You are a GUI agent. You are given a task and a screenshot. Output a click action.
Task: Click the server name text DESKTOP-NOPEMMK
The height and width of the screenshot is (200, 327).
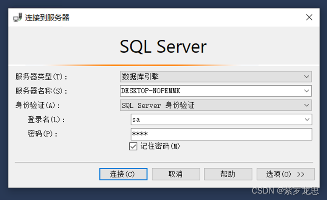pyautogui.click(x=150, y=91)
